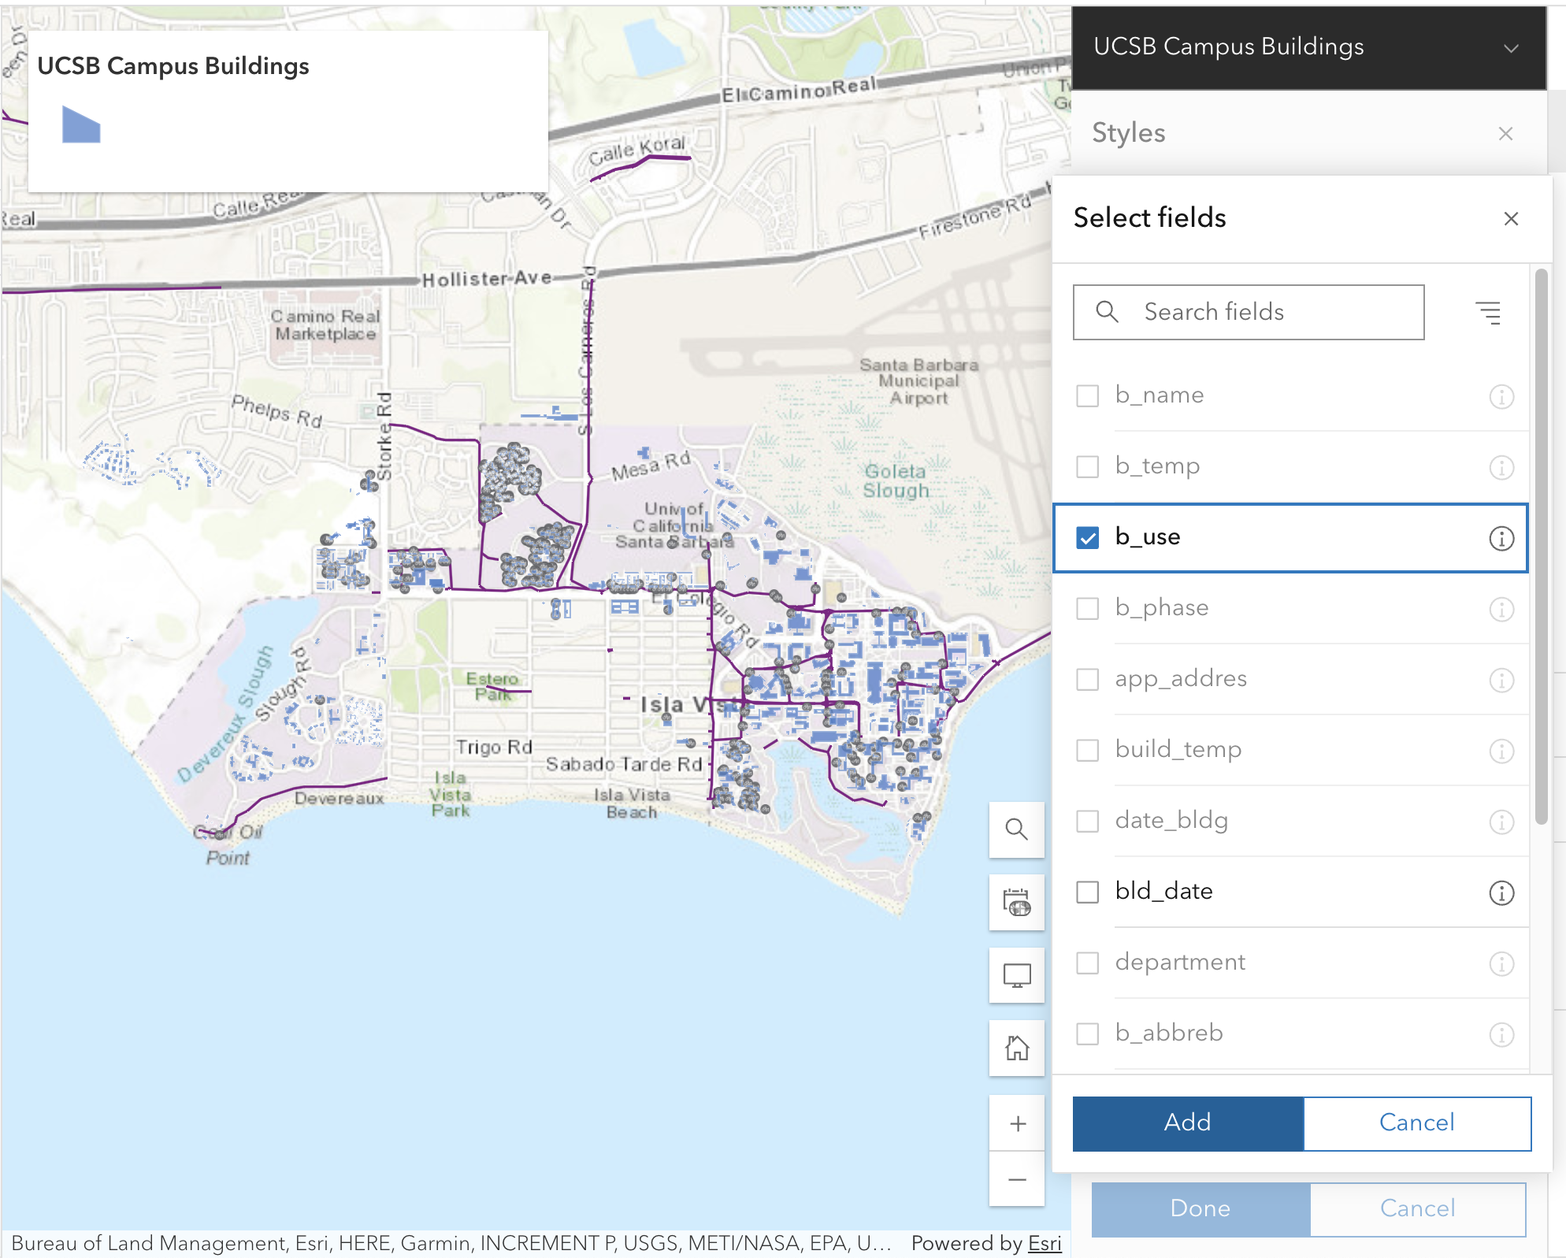
Task: Zoom out on the map
Action: 1016,1179
